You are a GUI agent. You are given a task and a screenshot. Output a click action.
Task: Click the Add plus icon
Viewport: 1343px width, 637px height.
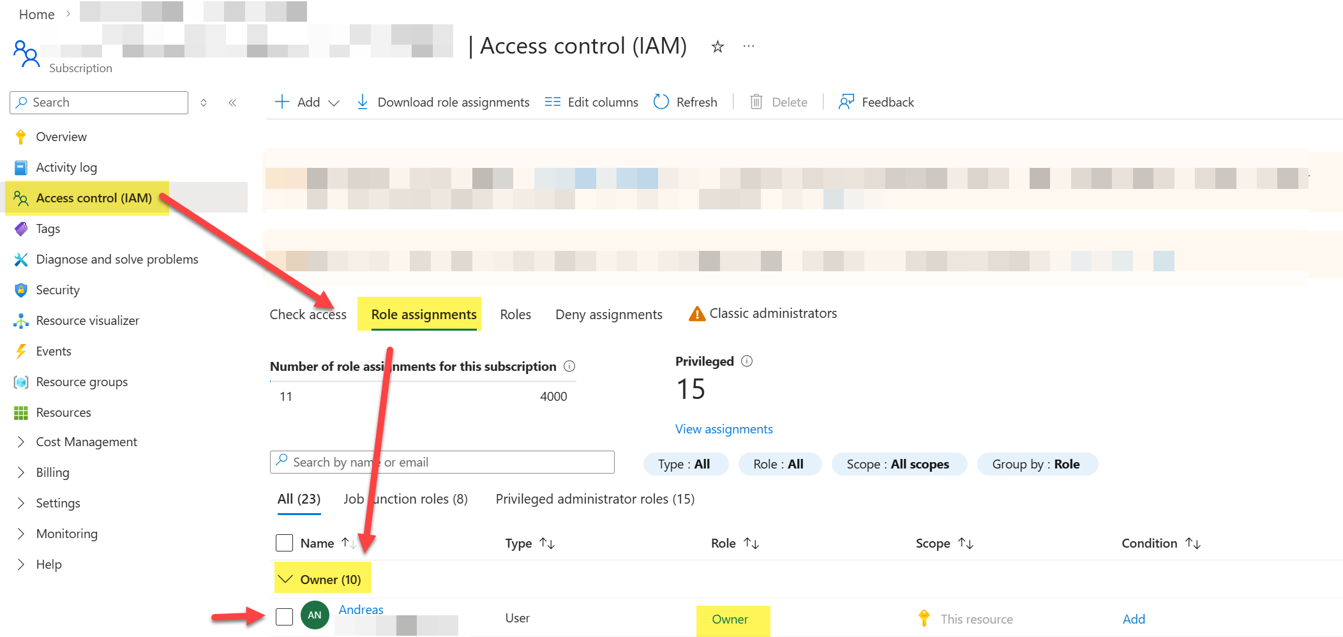281,101
